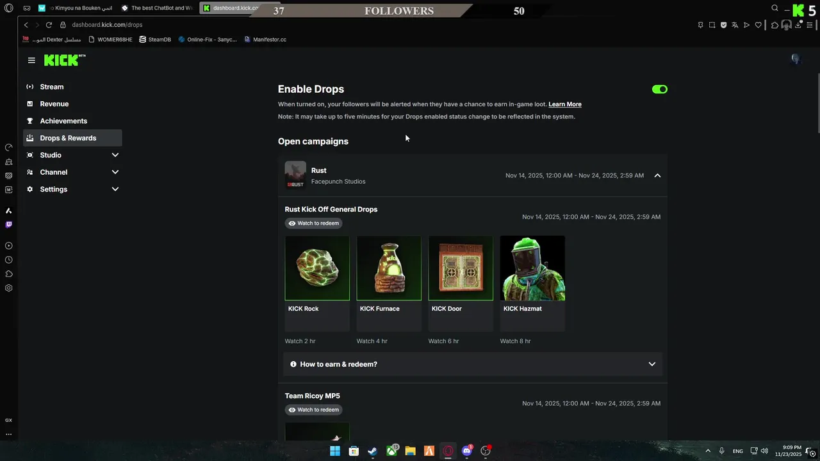Expand the Channel submenu chevron
Screen dimensions: 820x461
tap(115, 172)
